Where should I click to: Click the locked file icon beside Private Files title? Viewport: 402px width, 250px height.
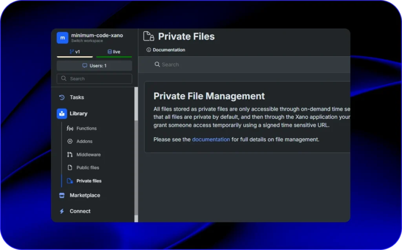148,37
